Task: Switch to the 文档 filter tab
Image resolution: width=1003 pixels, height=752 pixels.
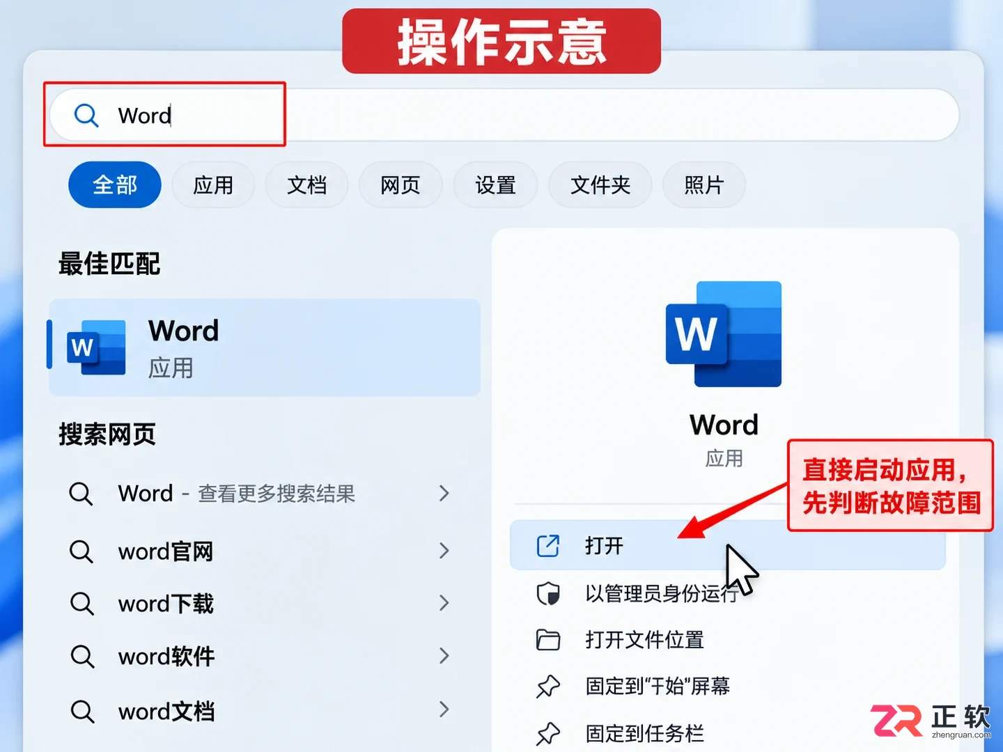Action: (306, 185)
